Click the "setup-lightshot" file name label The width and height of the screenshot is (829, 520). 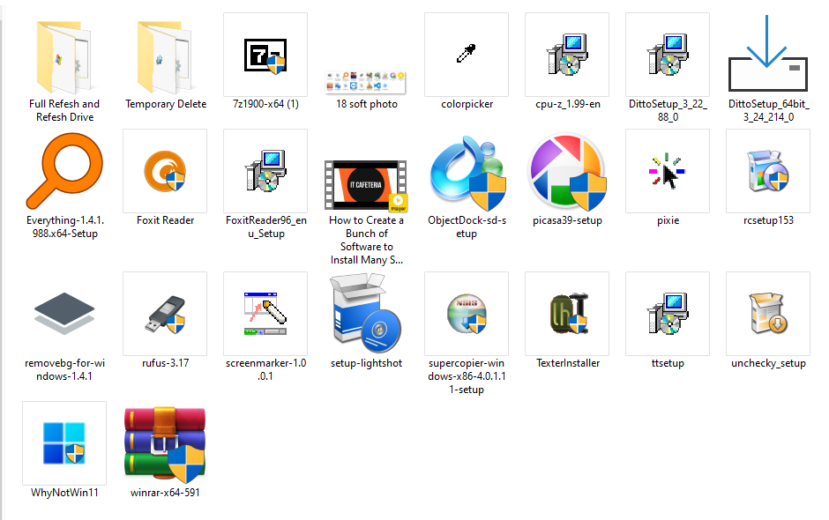click(x=366, y=363)
